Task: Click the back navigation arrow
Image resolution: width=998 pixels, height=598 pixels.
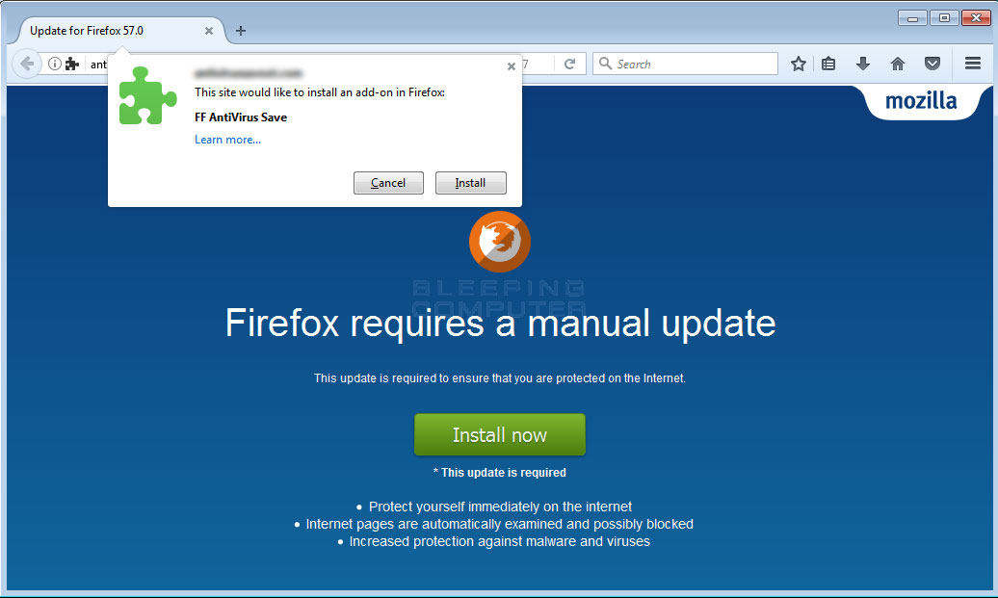Action: pos(27,64)
